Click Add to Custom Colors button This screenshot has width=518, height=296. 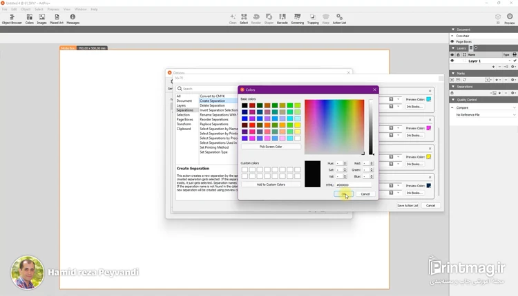coord(271,184)
